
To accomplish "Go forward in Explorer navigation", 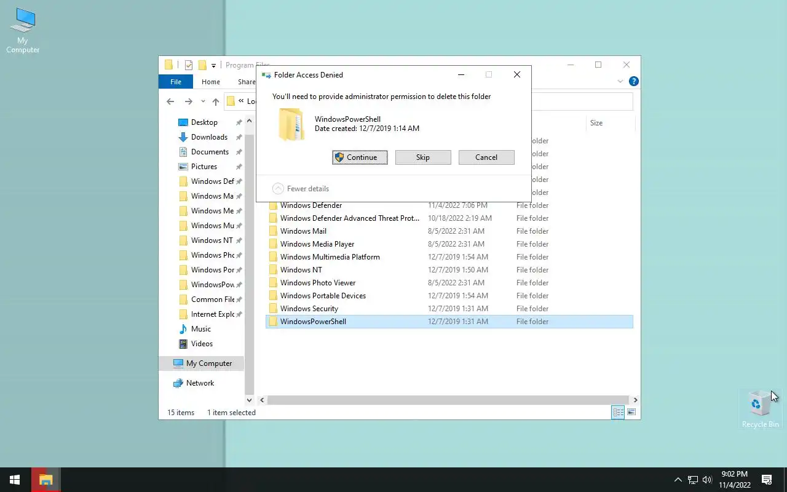I will 189,101.
